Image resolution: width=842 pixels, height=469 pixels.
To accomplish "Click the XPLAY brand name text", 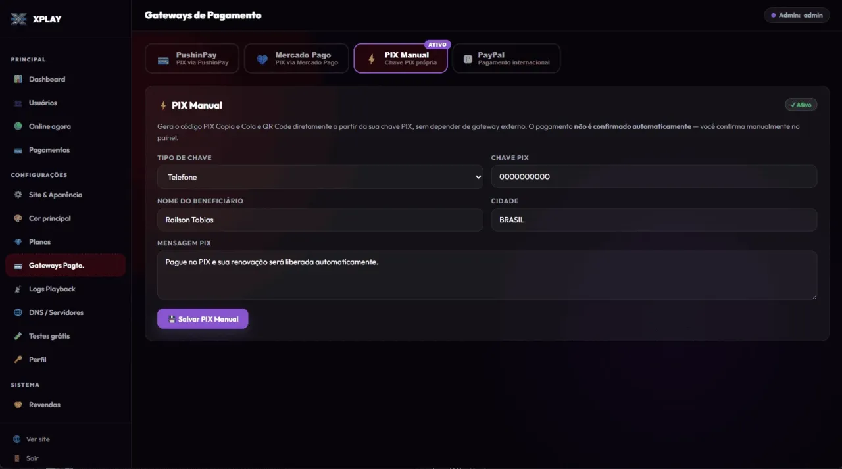I will tap(47, 19).
